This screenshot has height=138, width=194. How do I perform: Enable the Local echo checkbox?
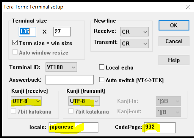pyautogui.click(x=102, y=67)
